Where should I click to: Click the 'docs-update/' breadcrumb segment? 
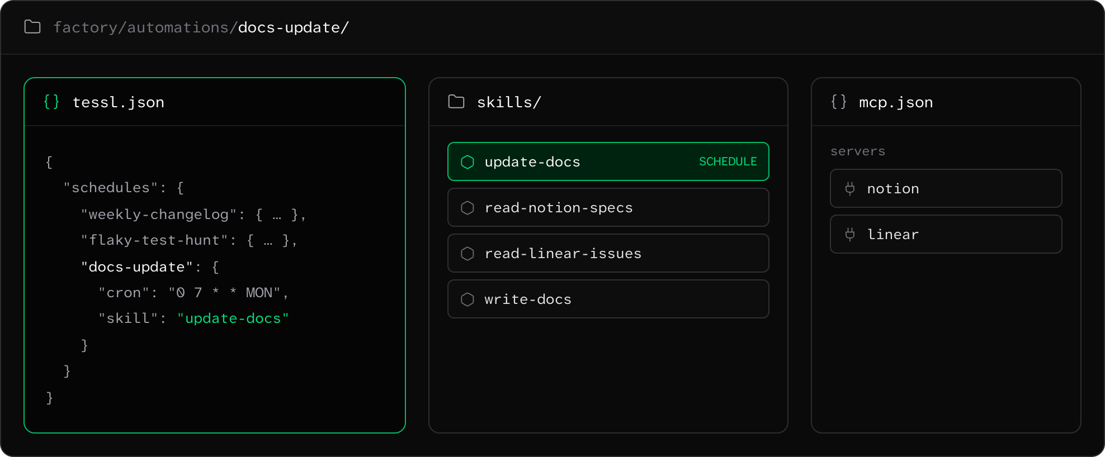[x=294, y=27]
